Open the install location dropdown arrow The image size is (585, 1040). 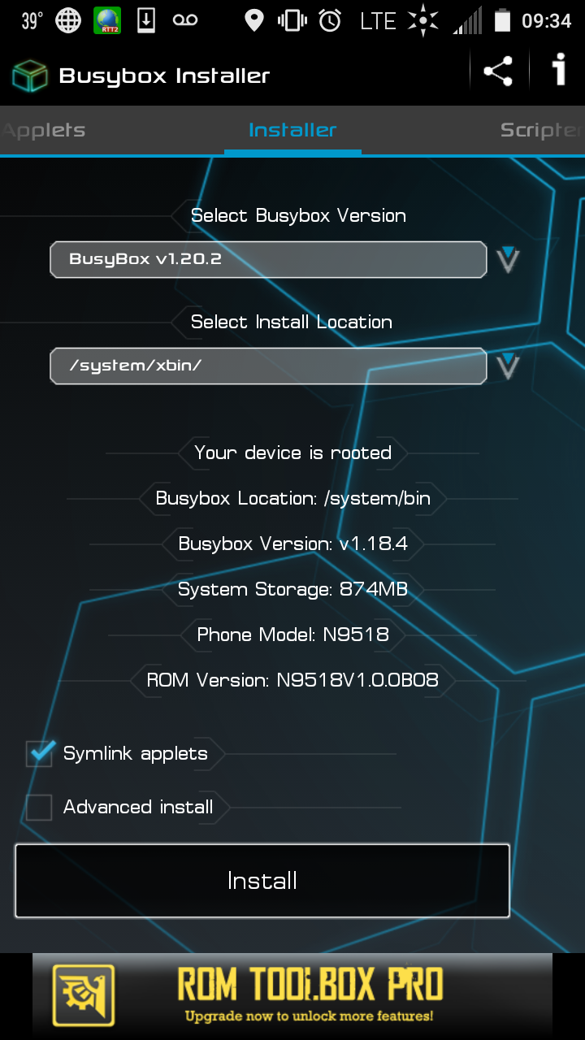click(x=508, y=366)
